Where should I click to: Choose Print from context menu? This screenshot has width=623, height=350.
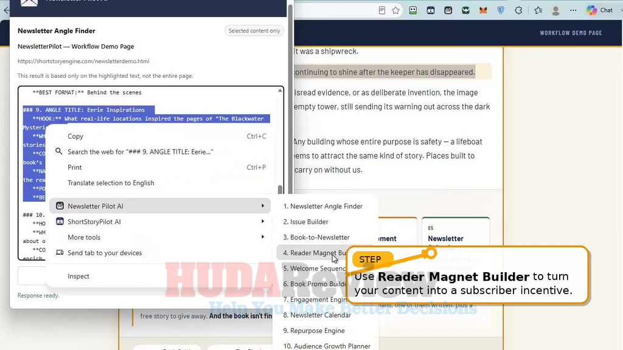(x=160, y=167)
